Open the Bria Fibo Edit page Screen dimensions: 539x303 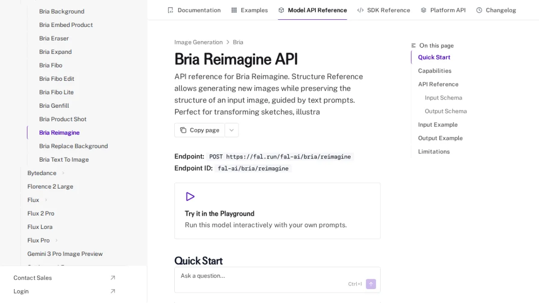pyautogui.click(x=57, y=79)
